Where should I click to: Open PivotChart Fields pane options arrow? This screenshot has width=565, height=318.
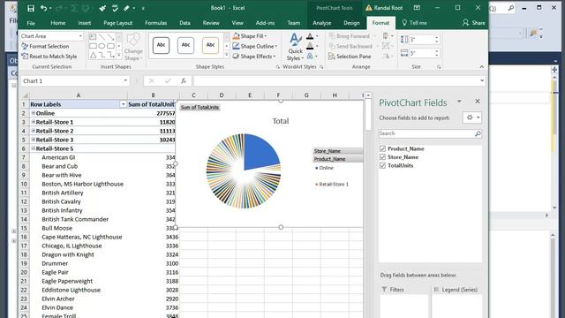tap(459, 102)
